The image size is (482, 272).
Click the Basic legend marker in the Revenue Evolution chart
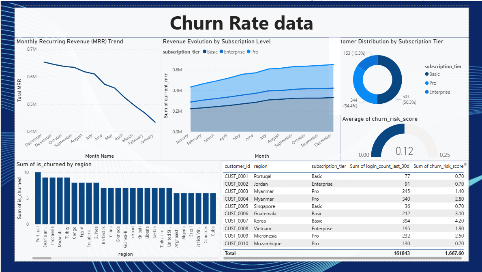(x=205, y=52)
